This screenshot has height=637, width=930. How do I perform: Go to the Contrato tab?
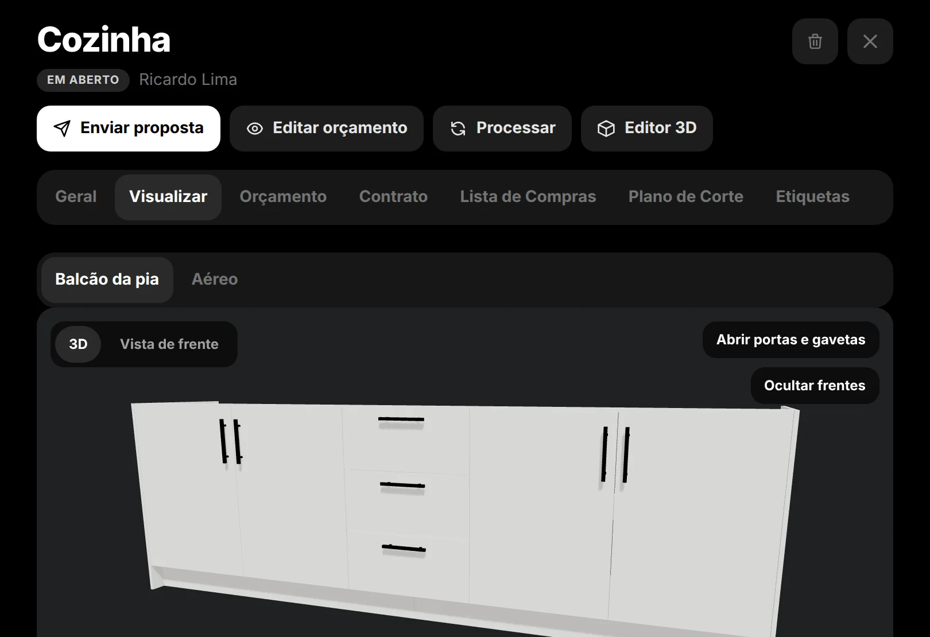(393, 197)
